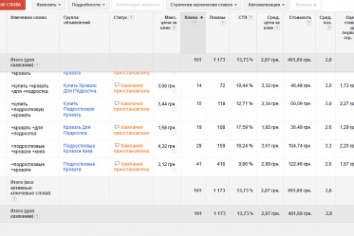The image size is (354, 236).
Task: Click help icon under Итого (все активные ключевые слова)
Action: coord(14,199)
